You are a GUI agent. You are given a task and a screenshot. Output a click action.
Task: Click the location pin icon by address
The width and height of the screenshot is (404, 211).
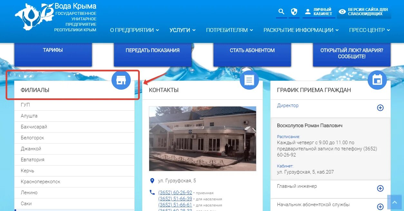(152, 181)
